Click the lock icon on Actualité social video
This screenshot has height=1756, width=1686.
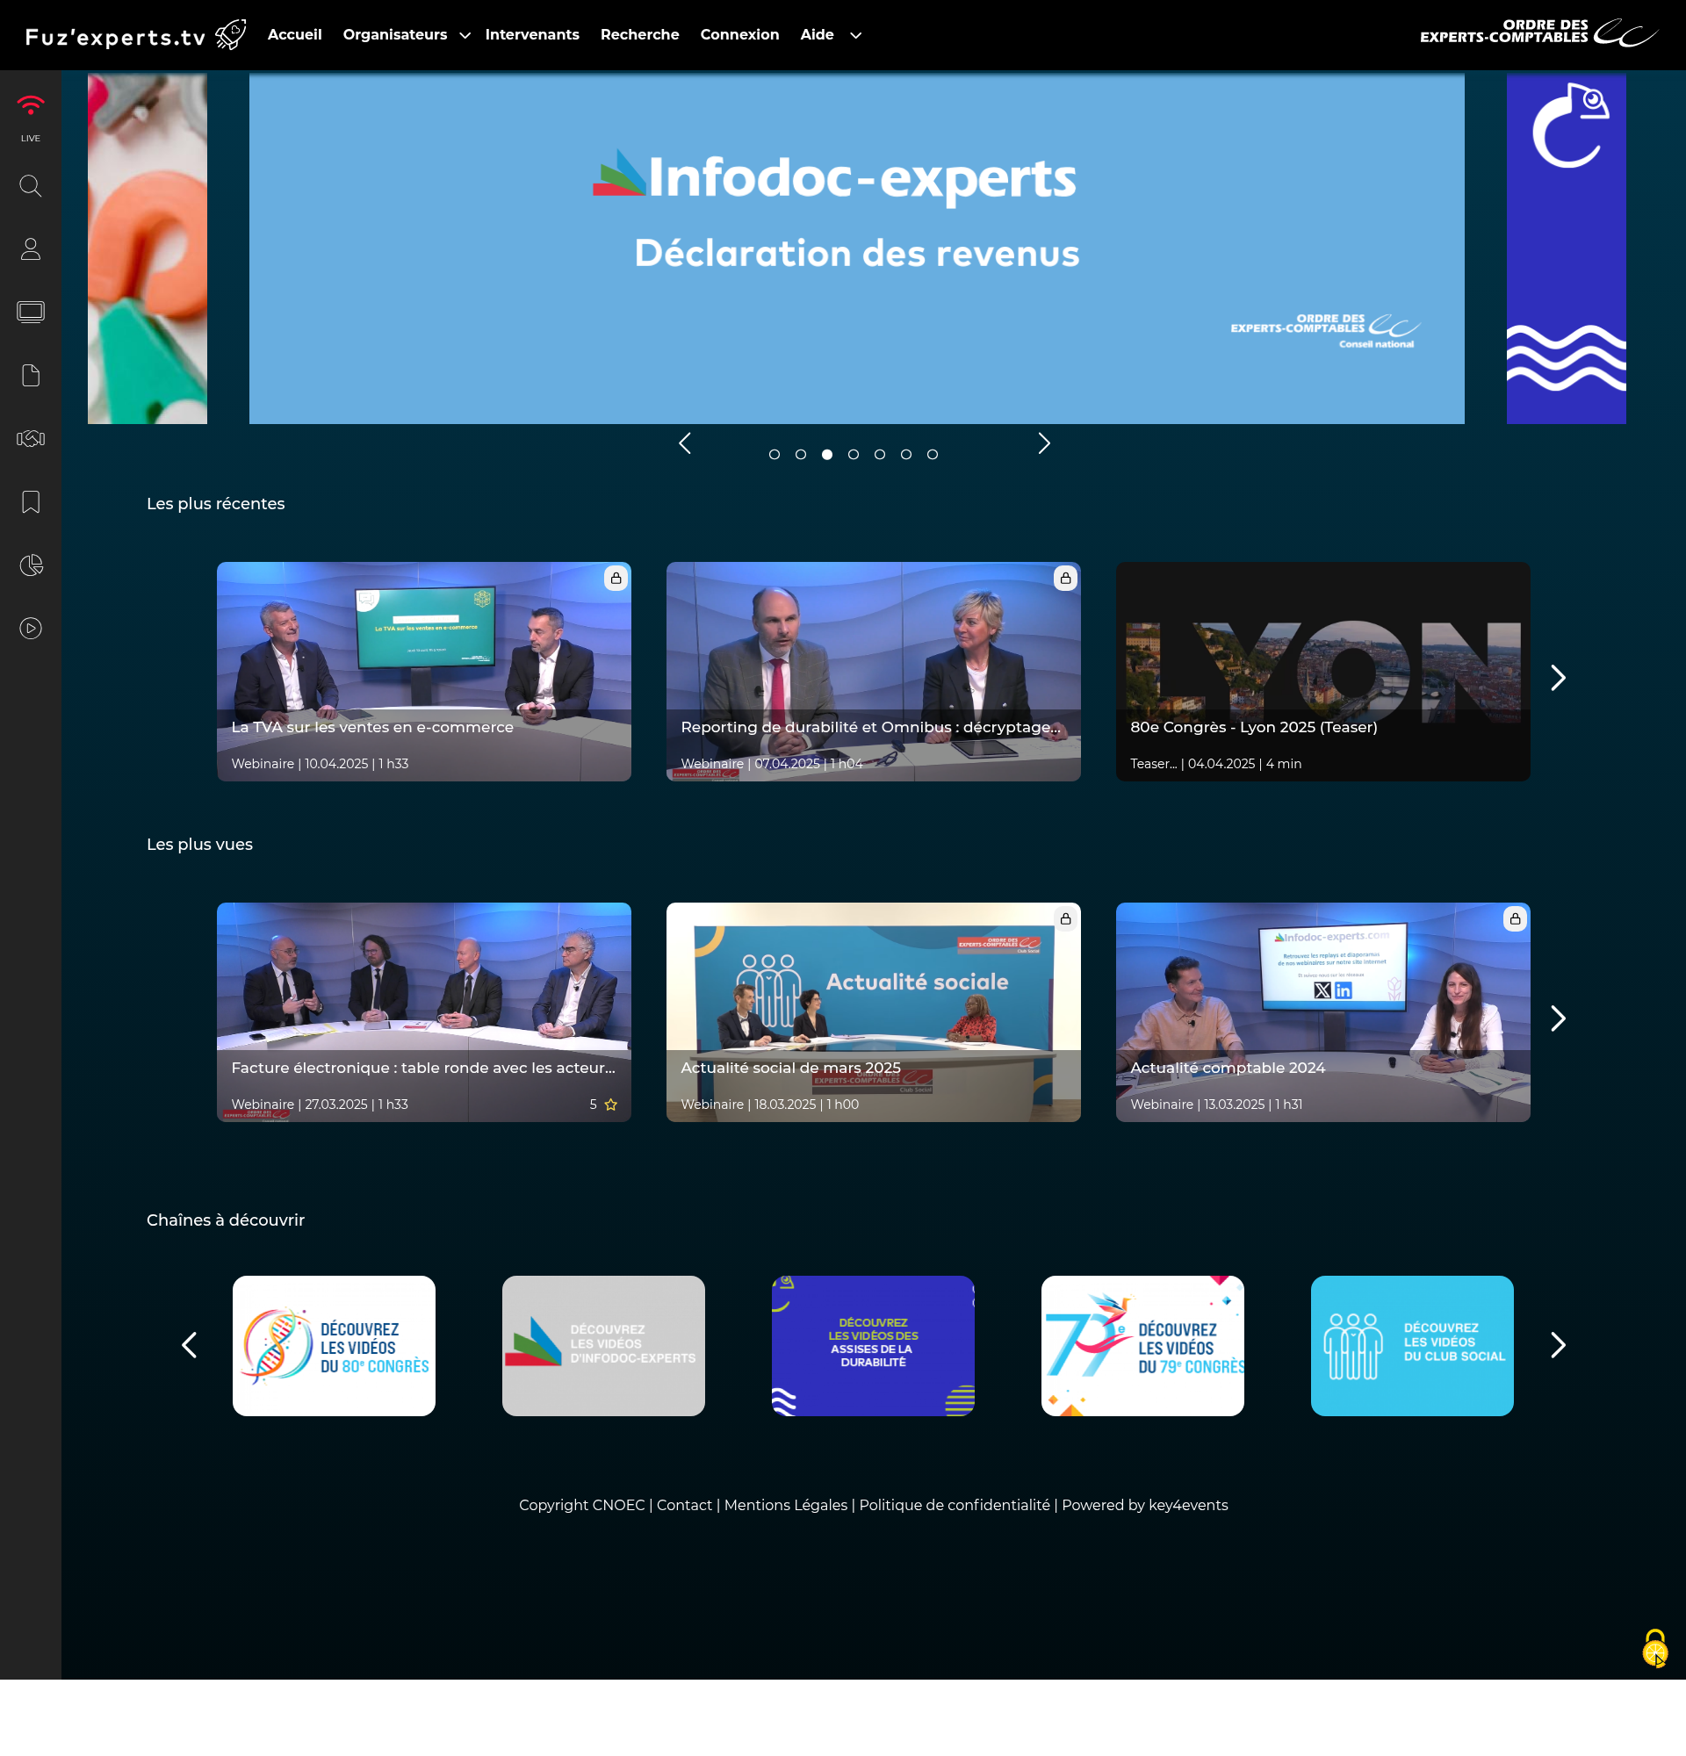click(x=1065, y=918)
